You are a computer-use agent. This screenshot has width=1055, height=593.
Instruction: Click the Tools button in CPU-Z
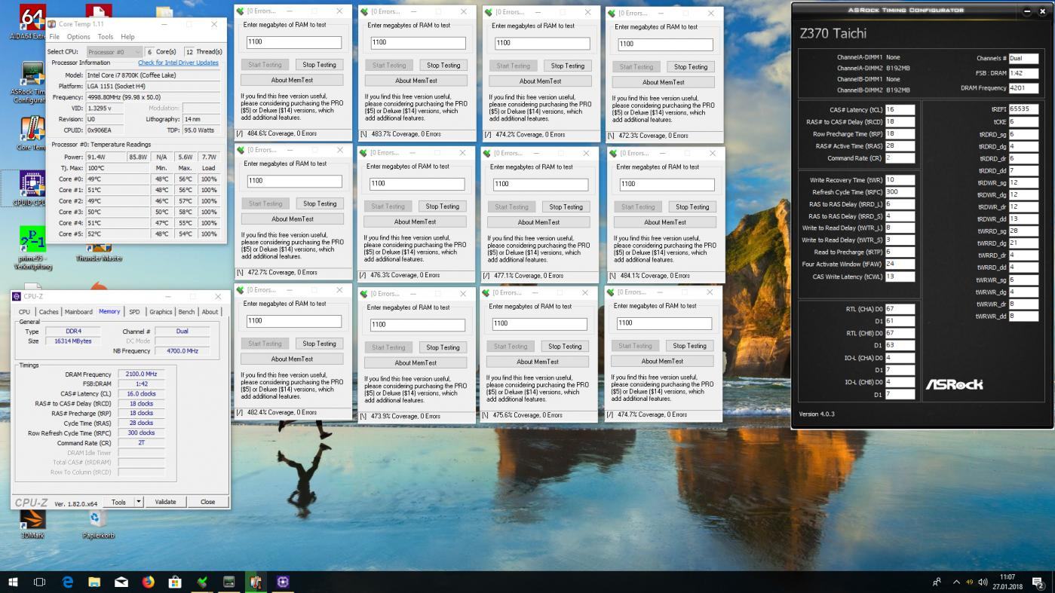pyautogui.click(x=118, y=502)
